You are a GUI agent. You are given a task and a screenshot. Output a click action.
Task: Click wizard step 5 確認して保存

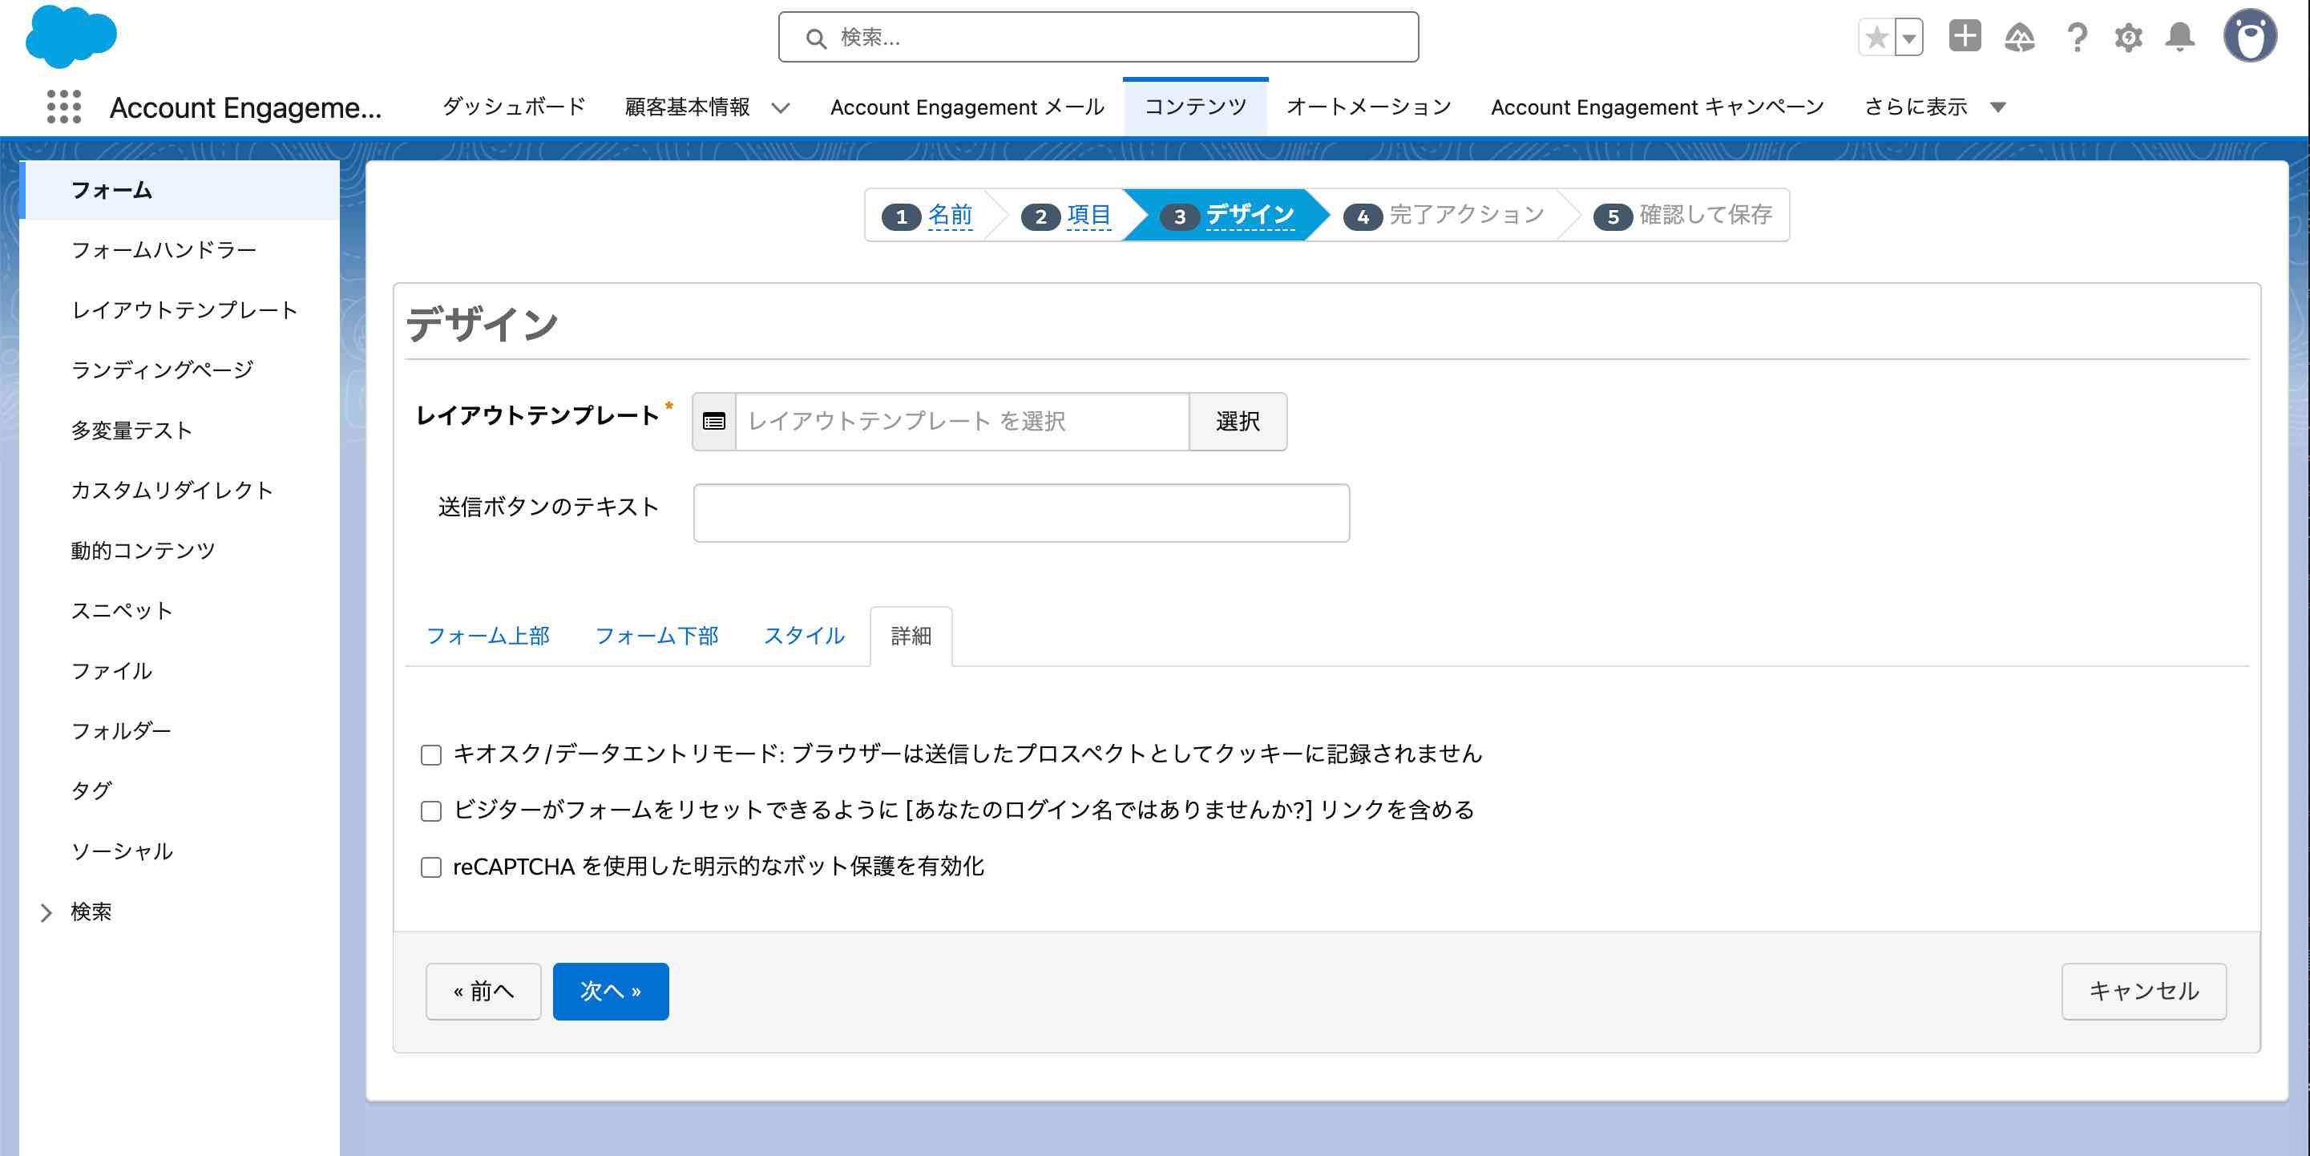[x=1683, y=215]
